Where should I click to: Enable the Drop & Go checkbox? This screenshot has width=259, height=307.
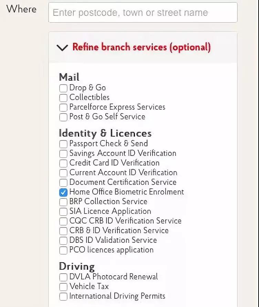pos(63,88)
